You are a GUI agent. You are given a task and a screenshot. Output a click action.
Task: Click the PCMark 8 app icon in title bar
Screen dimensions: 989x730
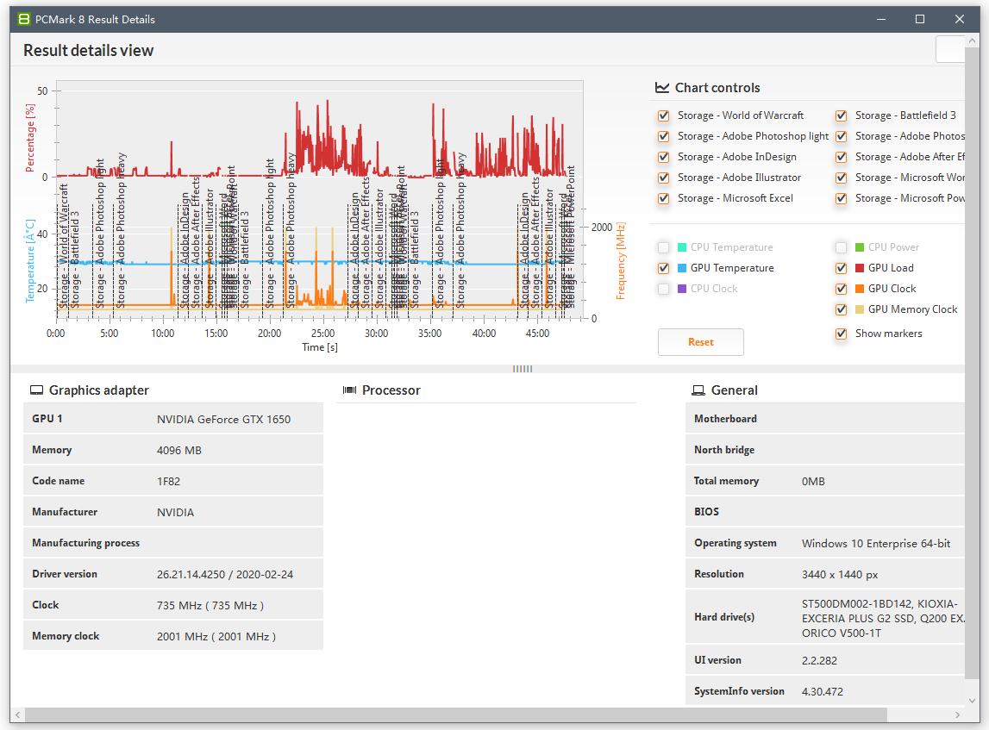coord(24,19)
